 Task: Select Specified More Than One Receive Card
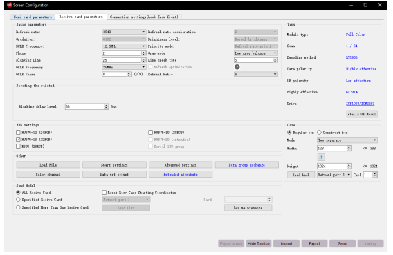(18, 207)
